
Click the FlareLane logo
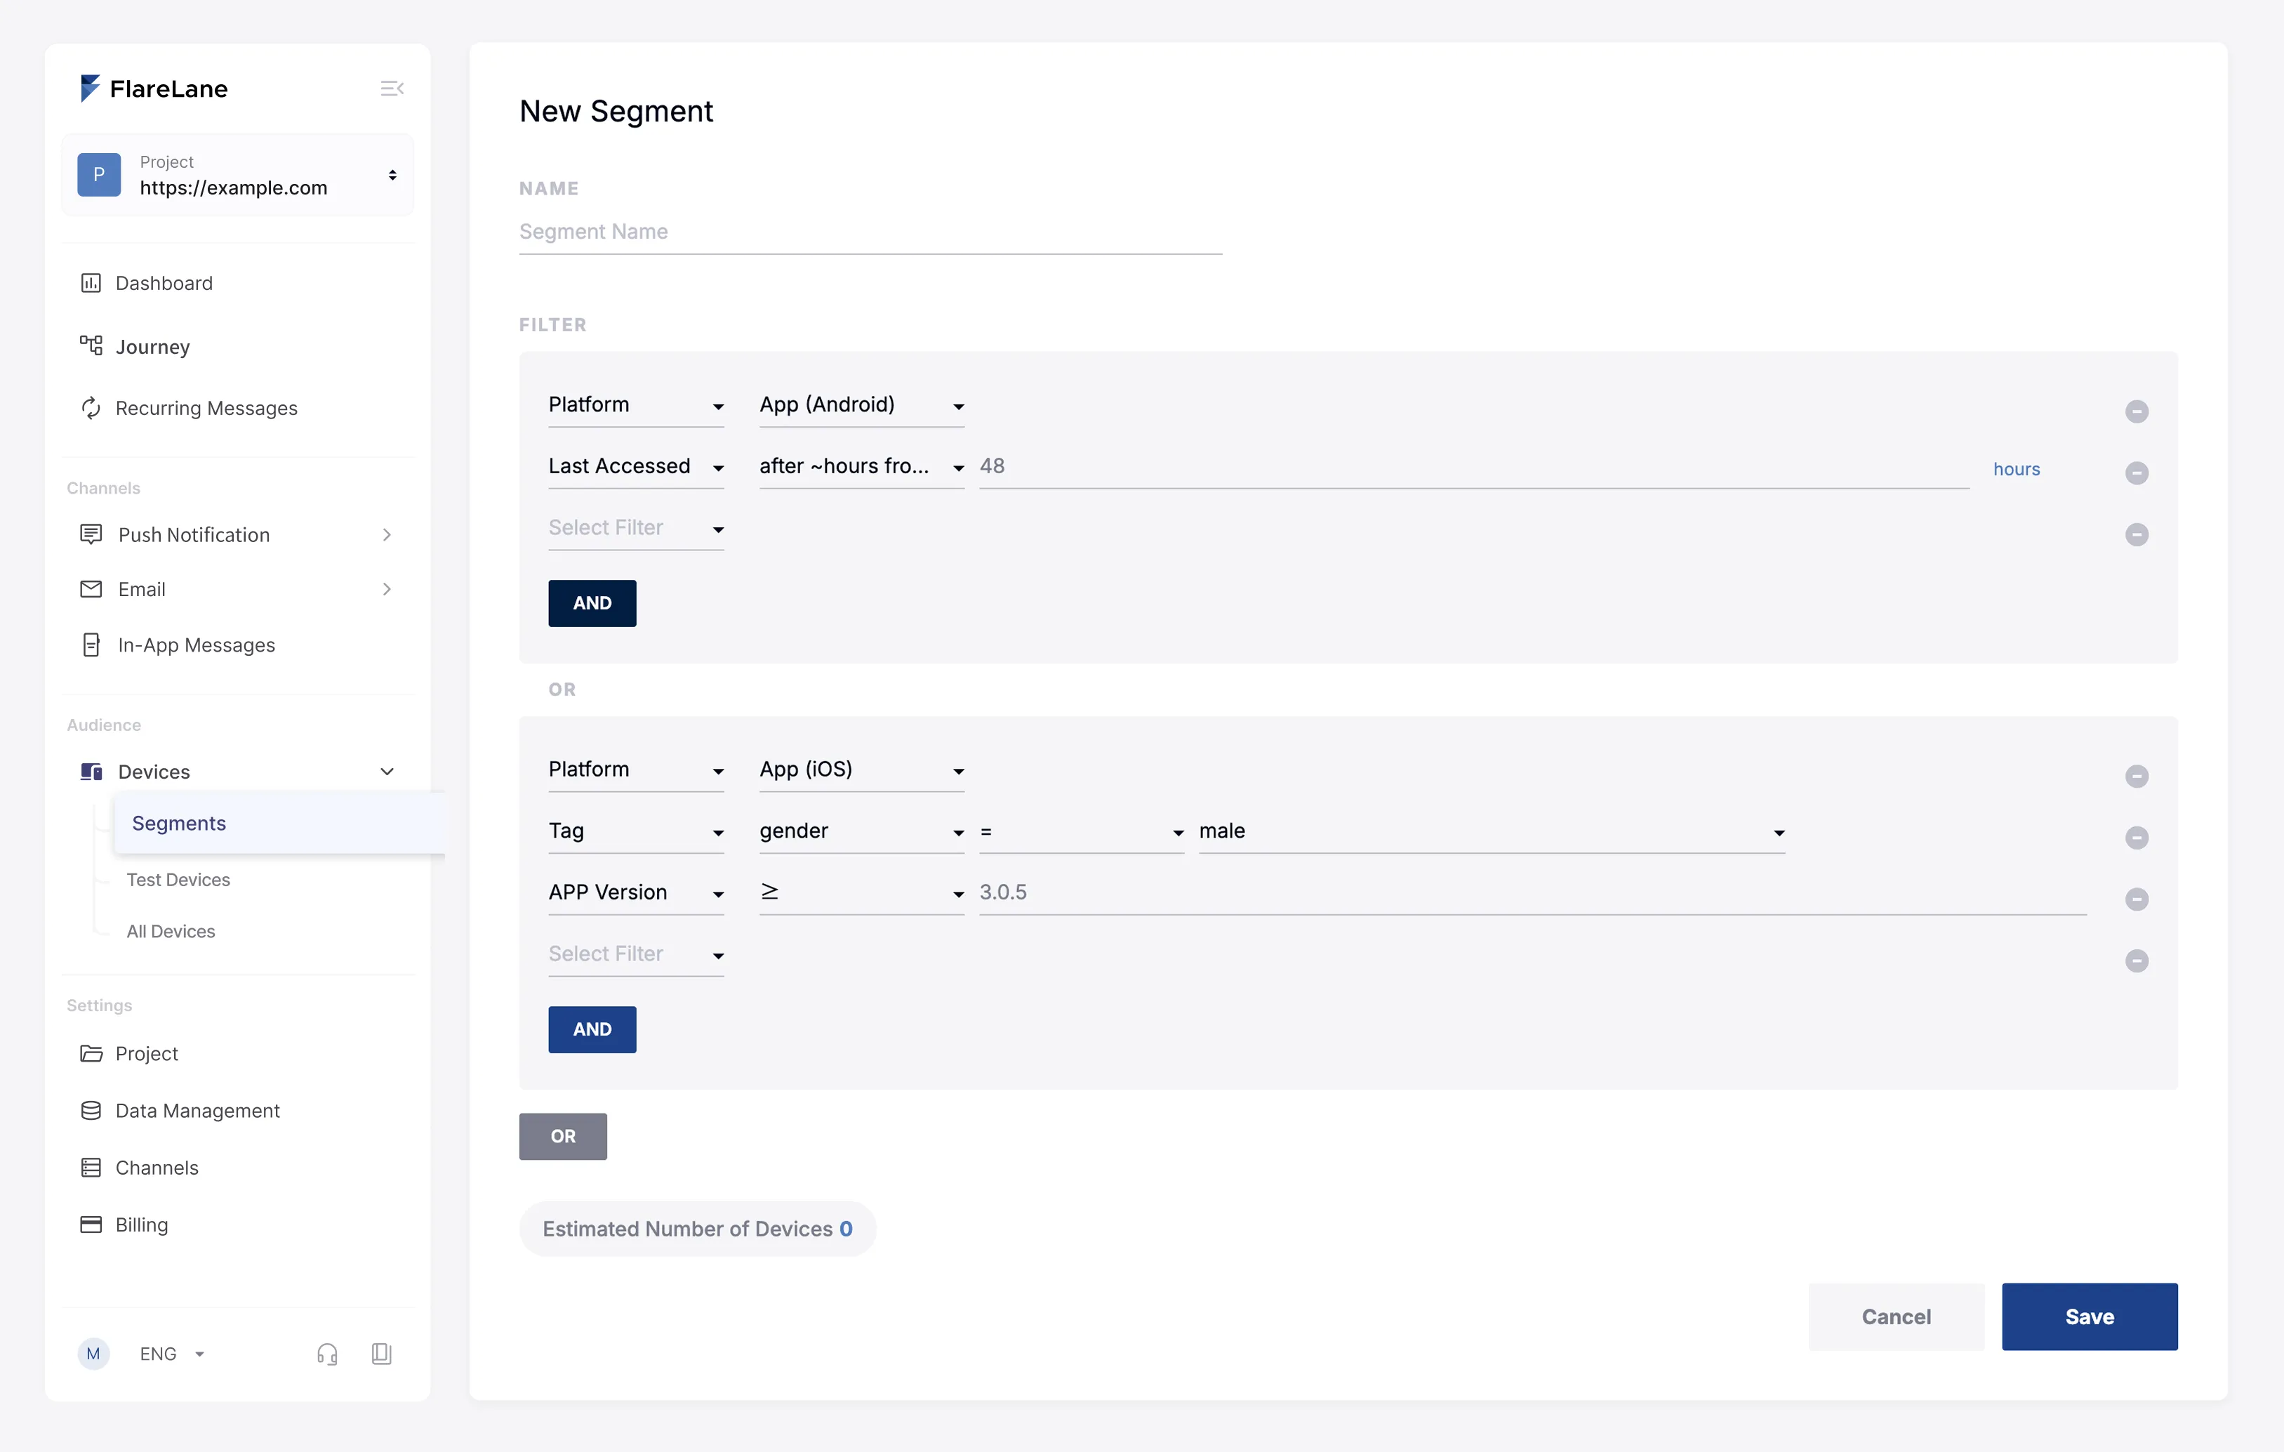click(154, 88)
